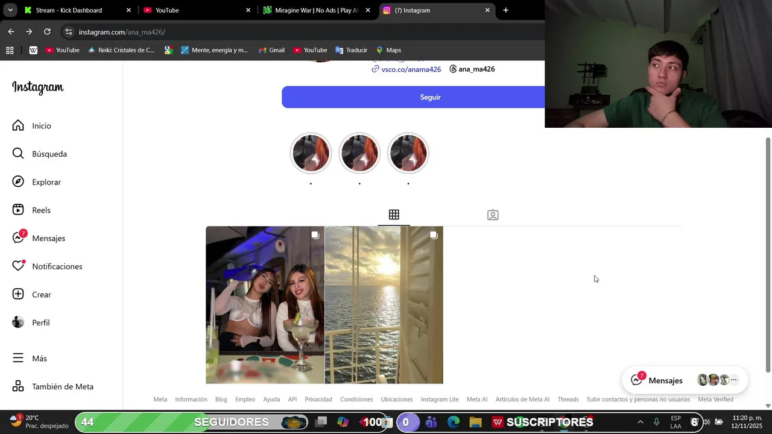The width and height of the screenshot is (772, 434).
Task: View site information icon in address bar
Action: point(68,32)
